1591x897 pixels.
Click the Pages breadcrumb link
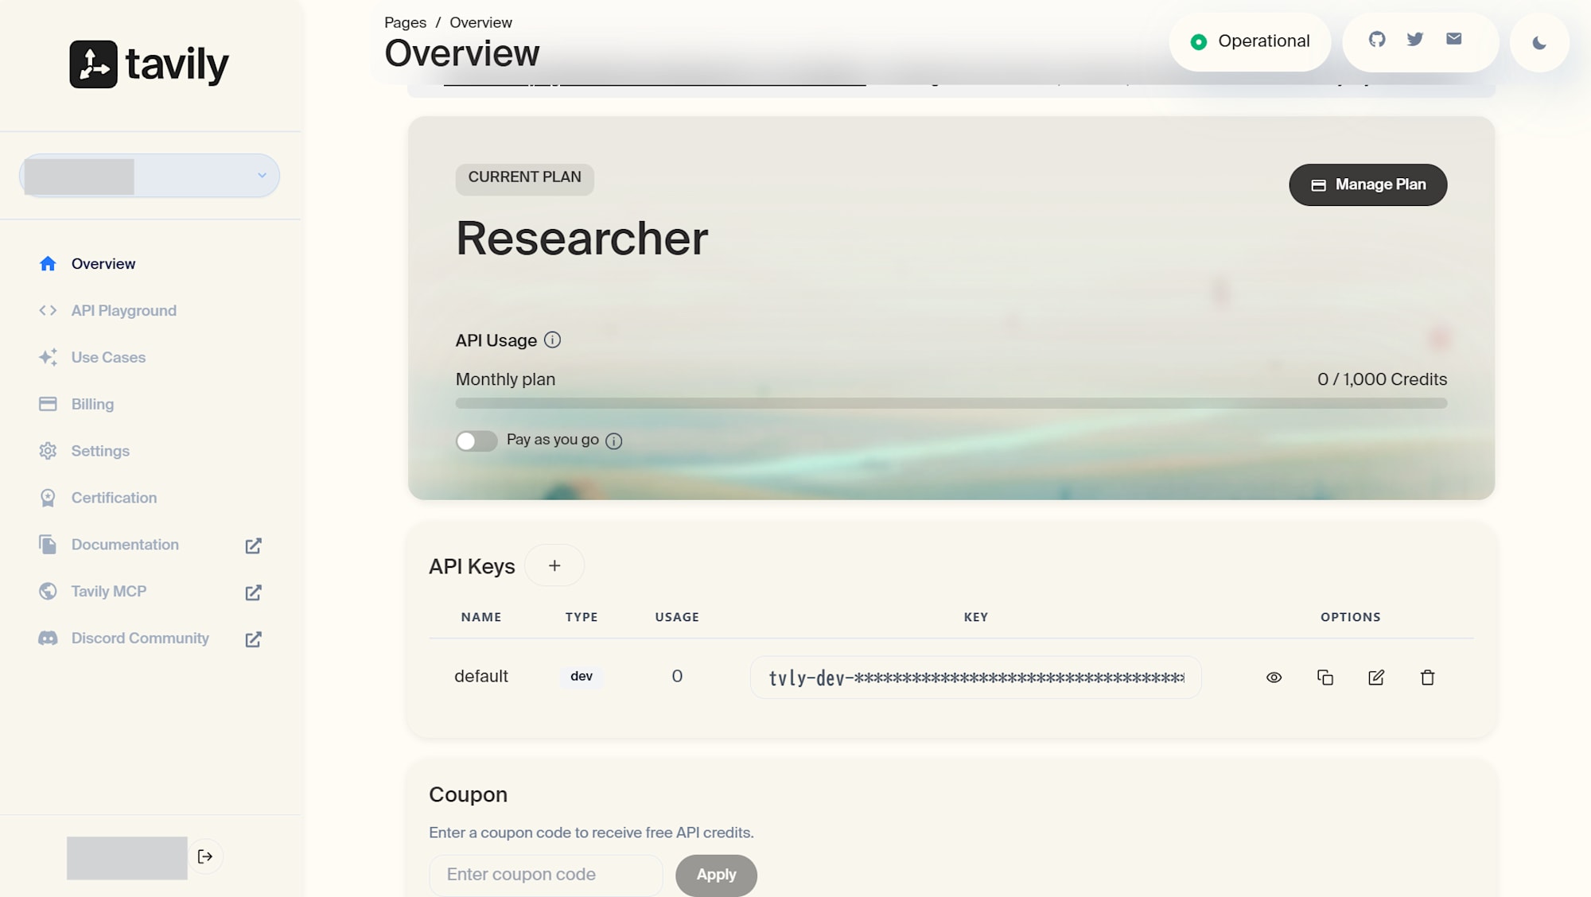pyautogui.click(x=405, y=23)
